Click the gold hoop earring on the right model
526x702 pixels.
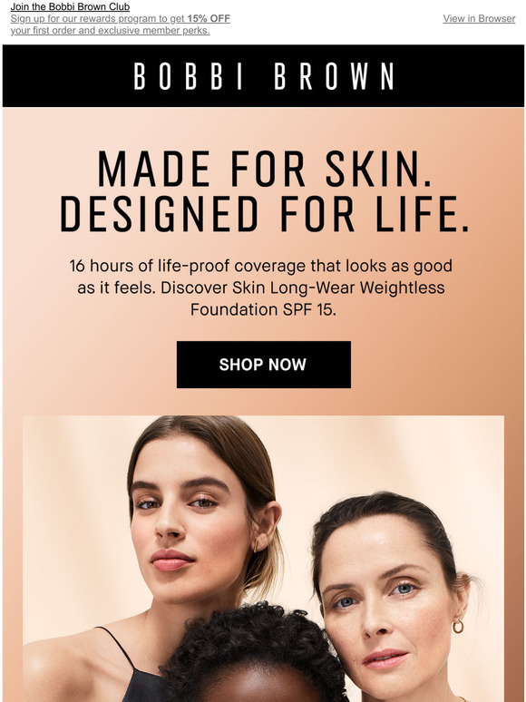458,626
